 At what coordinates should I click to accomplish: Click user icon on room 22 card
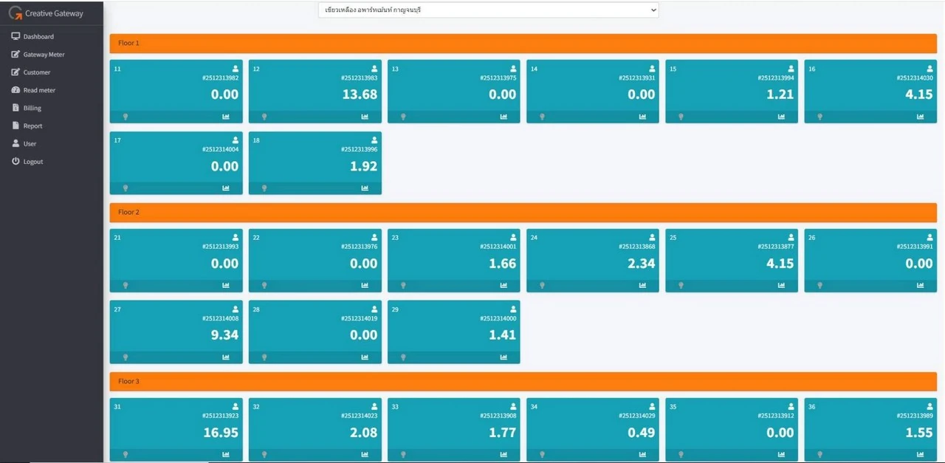(374, 238)
